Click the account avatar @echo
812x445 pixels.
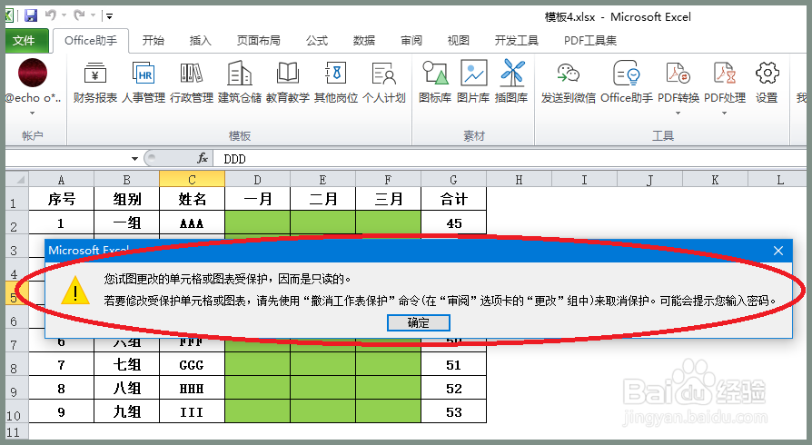pos(33,73)
